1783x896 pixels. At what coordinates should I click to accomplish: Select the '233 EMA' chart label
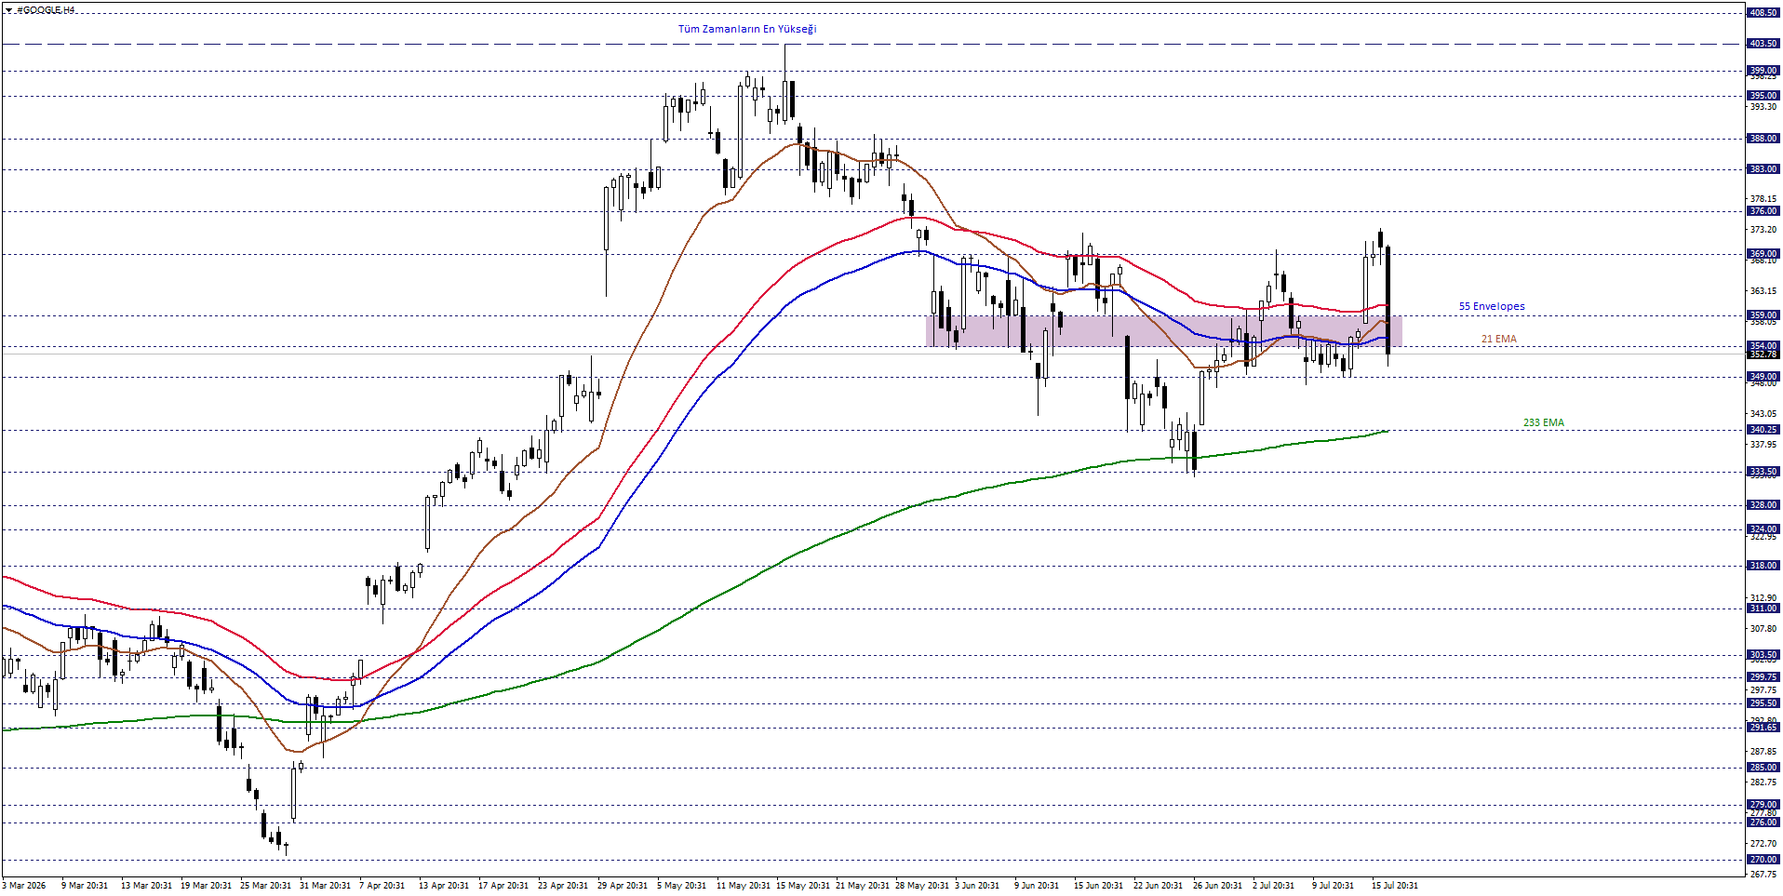click(1544, 422)
